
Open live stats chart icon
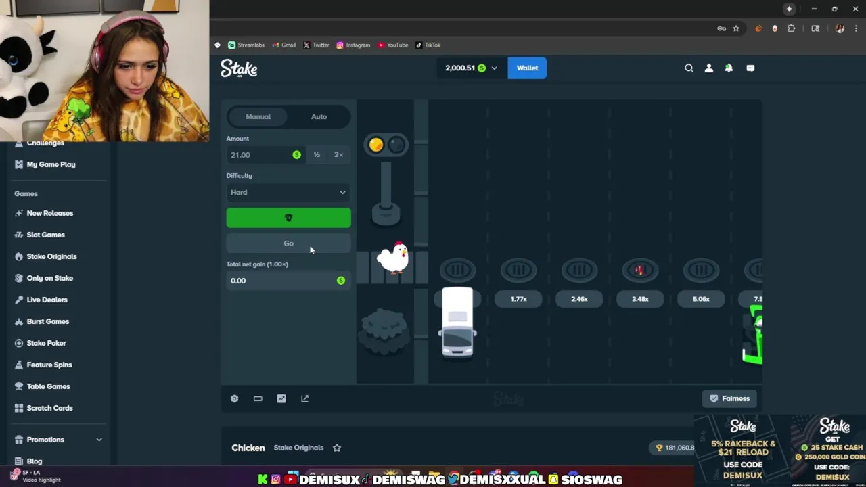[x=281, y=398]
